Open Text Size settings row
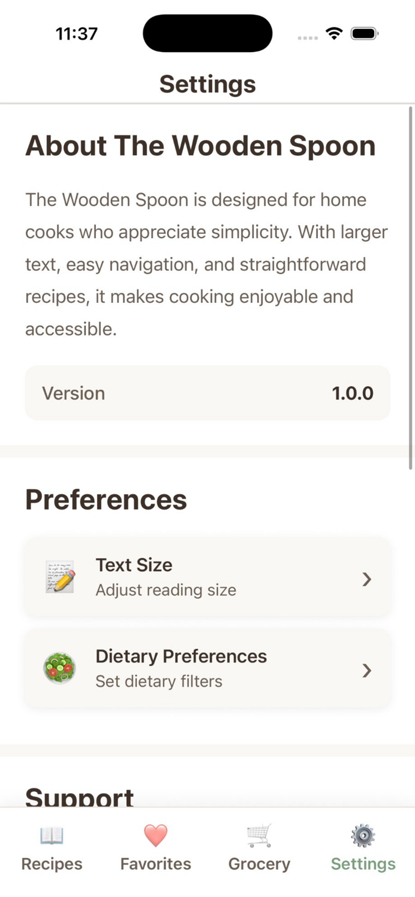The height and width of the screenshot is (897, 415). 207,578
